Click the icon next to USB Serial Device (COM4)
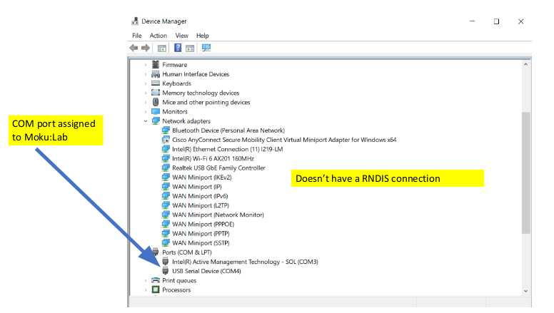This screenshot has height=313, width=554. (165, 271)
